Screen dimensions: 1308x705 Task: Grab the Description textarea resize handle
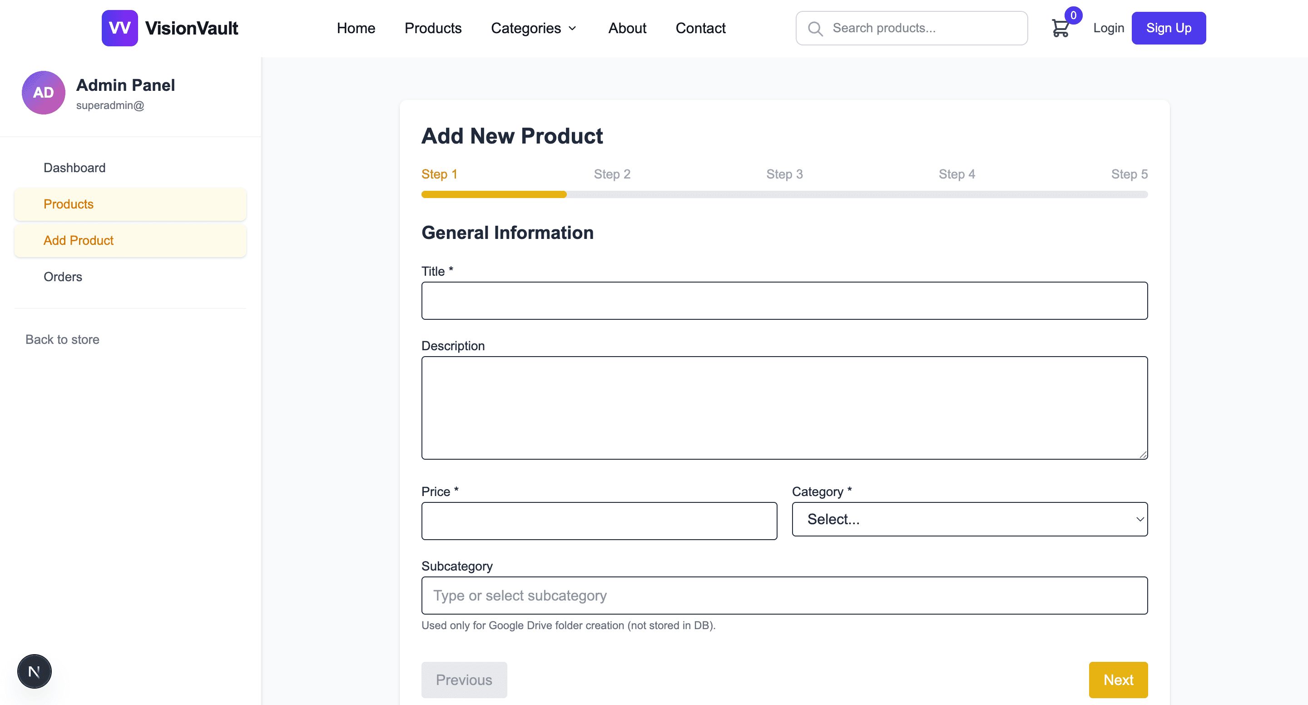(x=1143, y=455)
